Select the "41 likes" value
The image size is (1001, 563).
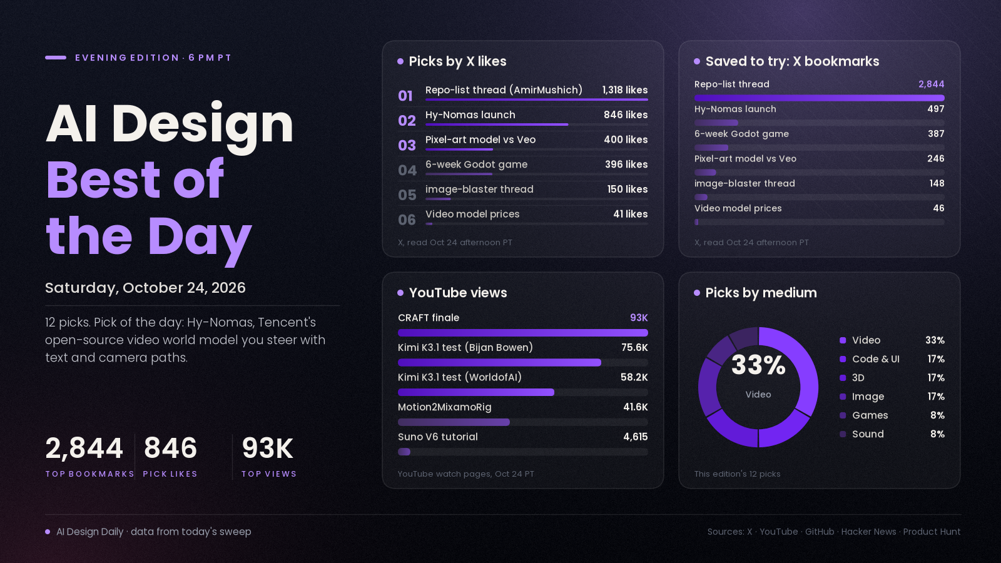[x=631, y=214]
